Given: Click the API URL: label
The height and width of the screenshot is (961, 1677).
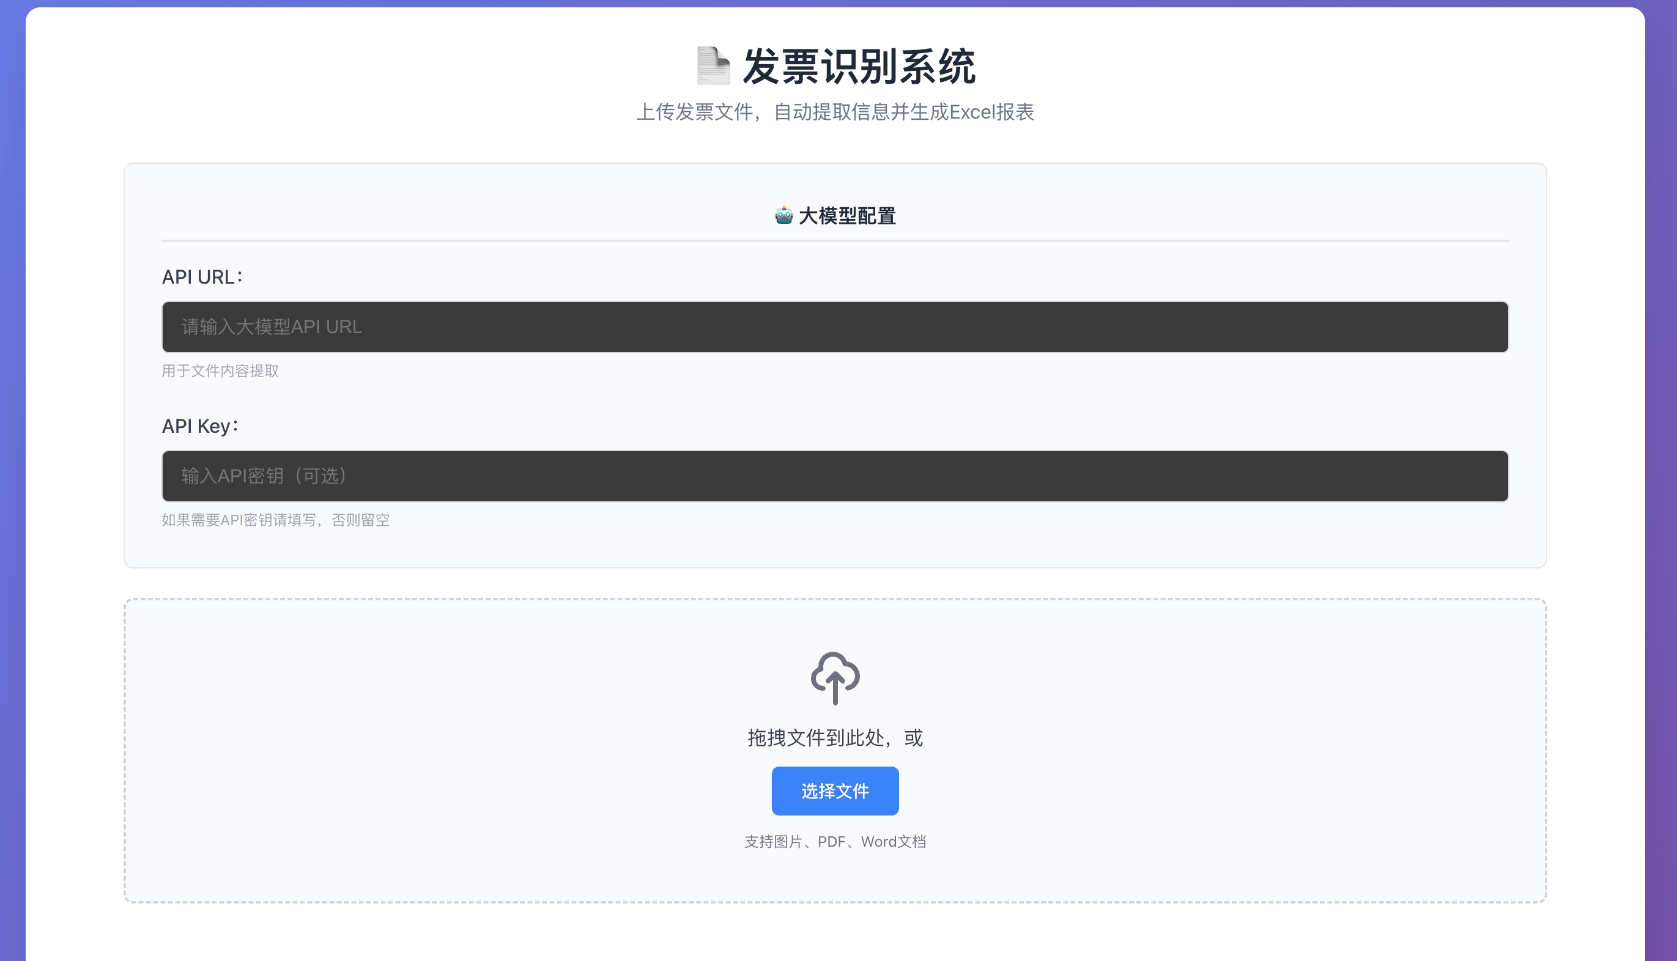Looking at the screenshot, I should pyautogui.click(x=202, y=276).
